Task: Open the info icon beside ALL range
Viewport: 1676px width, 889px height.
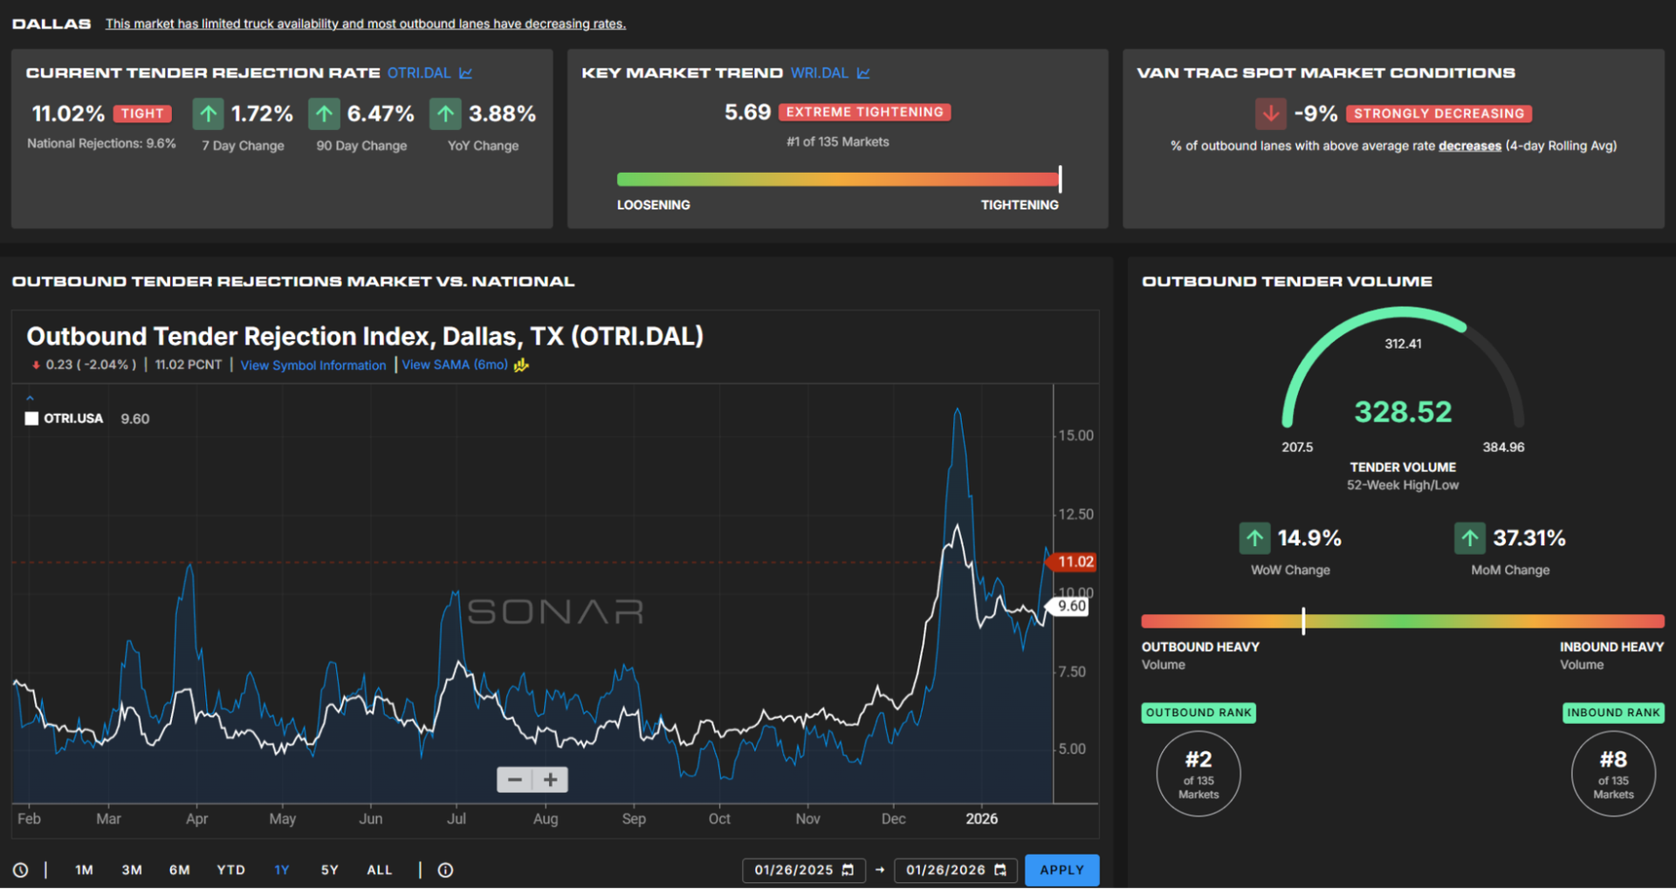Action: [445, 870]
